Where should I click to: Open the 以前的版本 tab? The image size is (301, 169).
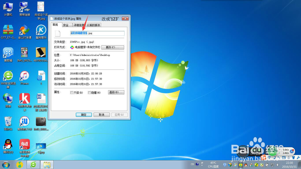(x=93, y=25)
